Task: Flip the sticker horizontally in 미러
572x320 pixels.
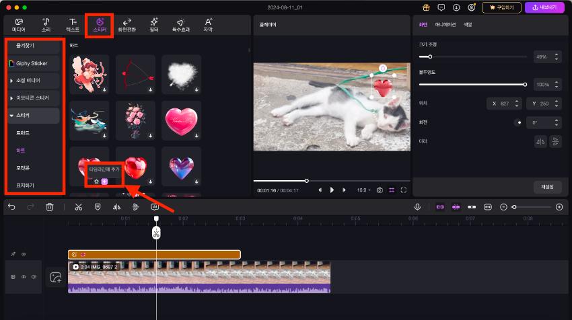Action: click(x=540, y=141)
